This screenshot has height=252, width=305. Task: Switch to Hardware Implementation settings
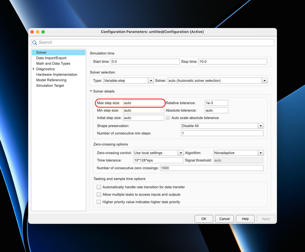[57, 74]
